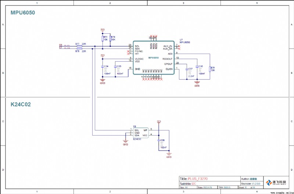This screenshot has width=294, height=194.
Task: Click the VCC pin label on K24C02
Action: click(x=145, y=135)
